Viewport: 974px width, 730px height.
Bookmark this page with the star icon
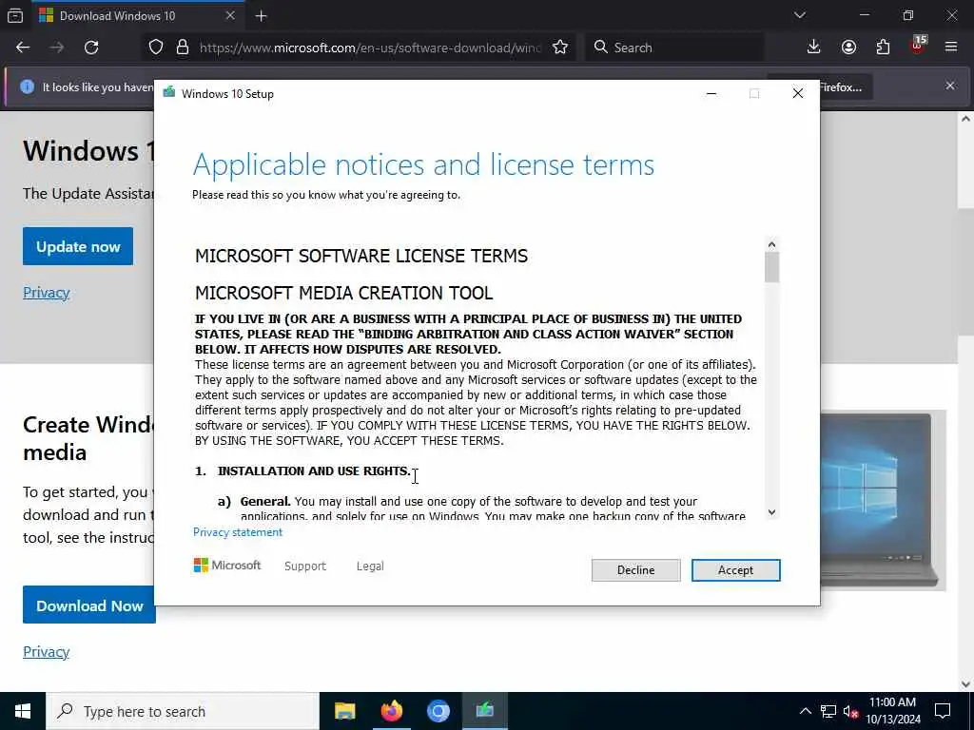(560, 48)
